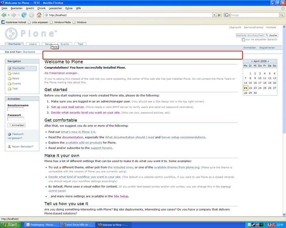This screenshot has height=228, width=286.
Task: Enable 'nur im aktuellen Bereich' checkbox
Action: coord(243,40)
